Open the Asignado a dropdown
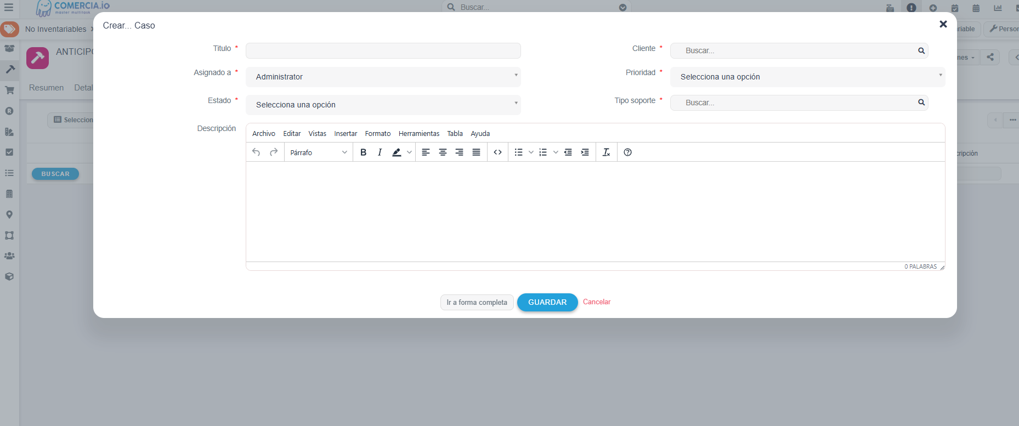Screen dimensions: 1019x426 (x=383, y=77)
